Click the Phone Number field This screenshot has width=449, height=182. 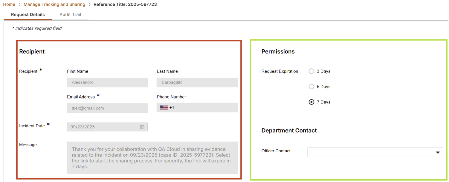[203, 108]
